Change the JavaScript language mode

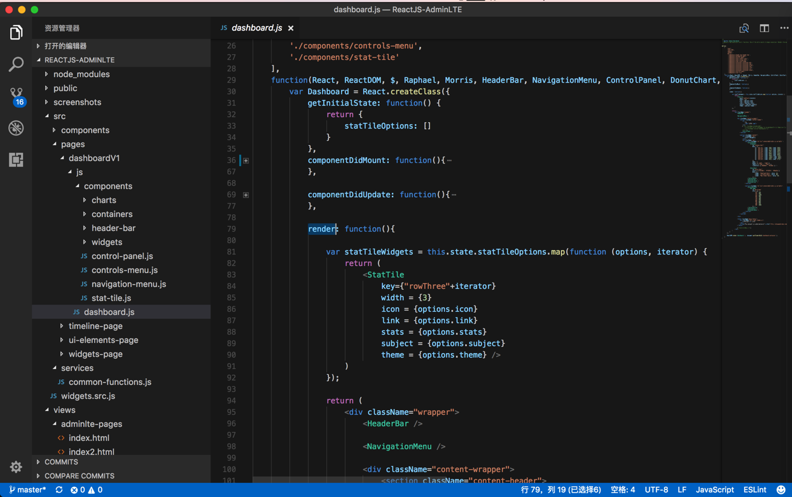click(714, 490)
